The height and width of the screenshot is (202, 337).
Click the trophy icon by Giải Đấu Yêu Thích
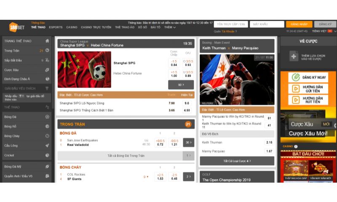[47, 88]
